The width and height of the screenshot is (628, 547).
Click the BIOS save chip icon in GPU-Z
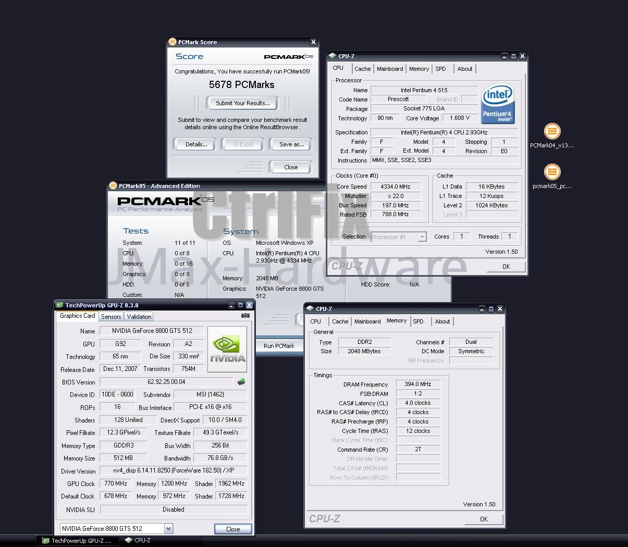241,382
